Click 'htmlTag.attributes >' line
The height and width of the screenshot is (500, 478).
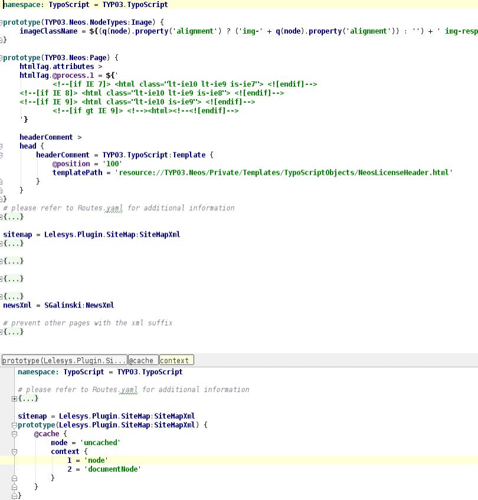[x=61, y=67]
